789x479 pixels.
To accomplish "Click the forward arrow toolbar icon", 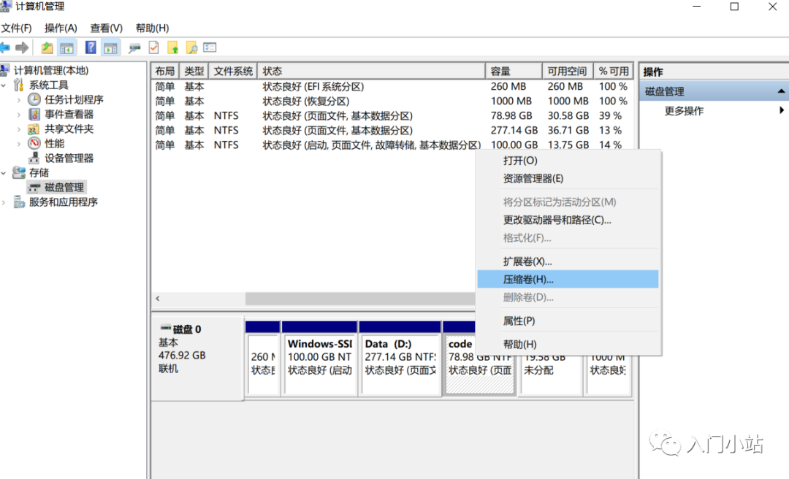I will tap(22, 47).
